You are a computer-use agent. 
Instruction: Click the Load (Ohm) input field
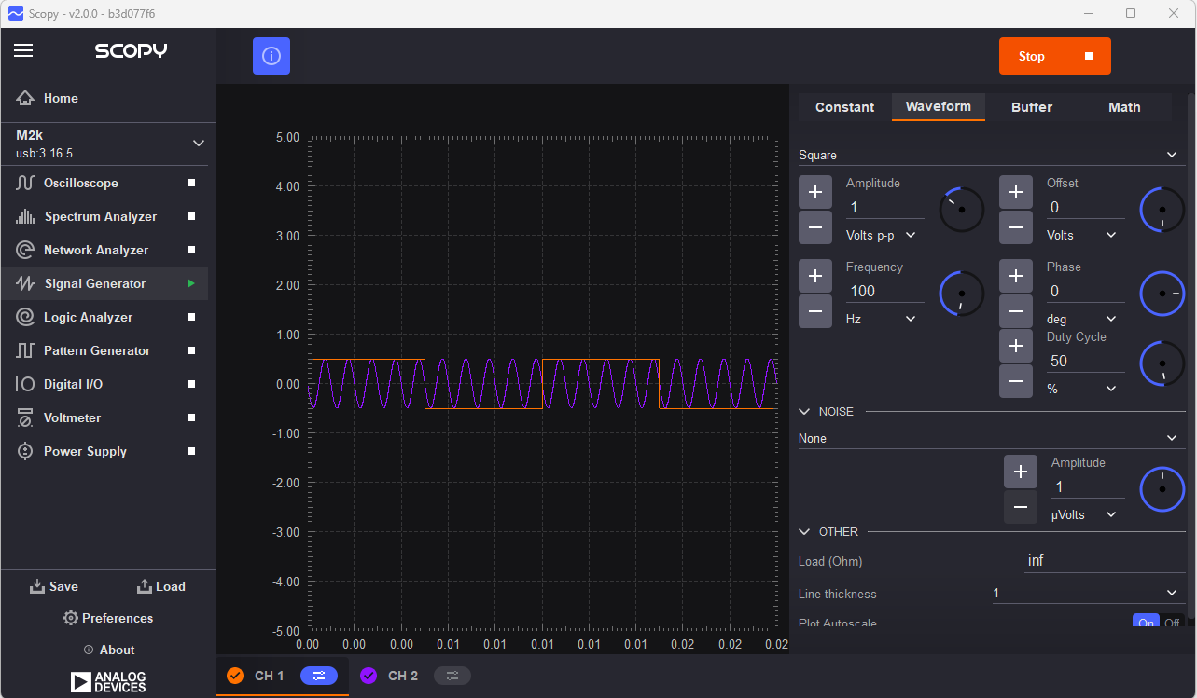click(x=1105, y=560)
